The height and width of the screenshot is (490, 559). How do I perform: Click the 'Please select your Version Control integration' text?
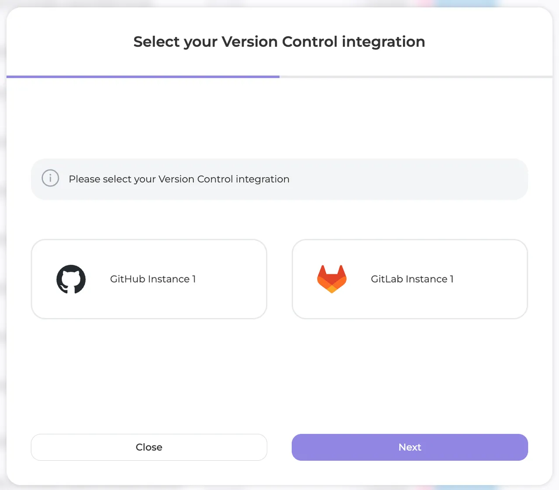pyautogui.click(x=179, y=179)
